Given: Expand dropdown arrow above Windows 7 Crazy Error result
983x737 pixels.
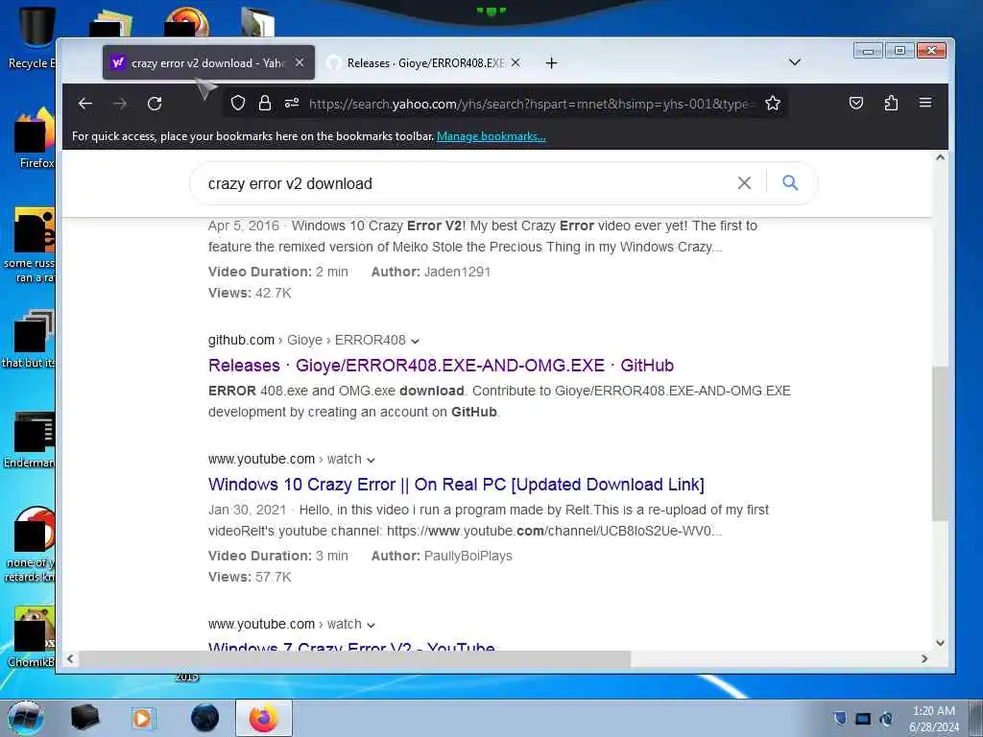Looking at the screenshot, I should [372, 626].
